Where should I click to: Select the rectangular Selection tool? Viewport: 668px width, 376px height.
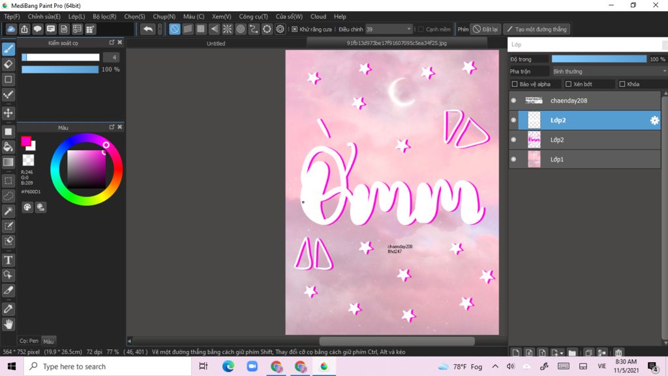pyautogui.click(x=8, y=181)
